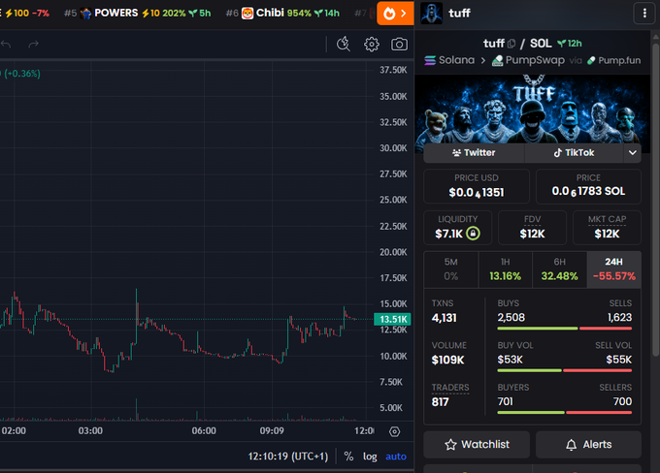Click the buyers versus sellers bar
This screenshot has height=473, width=660.
[x=565, y=413]
